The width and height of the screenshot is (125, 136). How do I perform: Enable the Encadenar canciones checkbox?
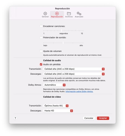[x=41, y=26]
